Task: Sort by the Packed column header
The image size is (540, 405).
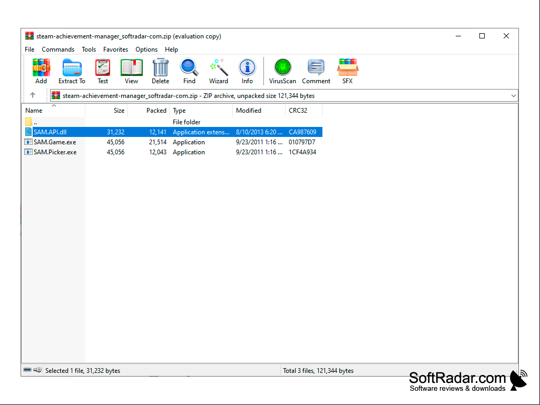Action: coord(149,111)
